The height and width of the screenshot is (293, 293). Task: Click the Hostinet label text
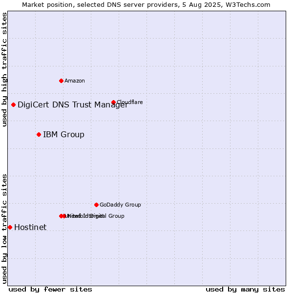click(x=30, y=227)
